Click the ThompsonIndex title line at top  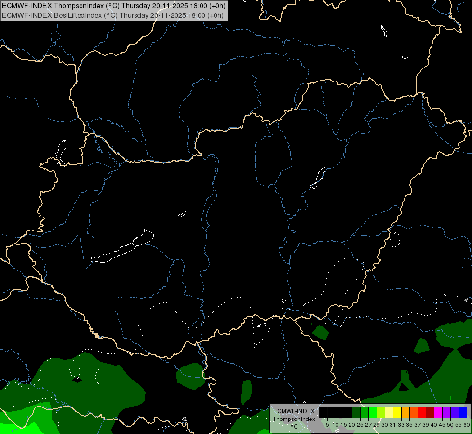pyautogui.click(x=113, y=6)
